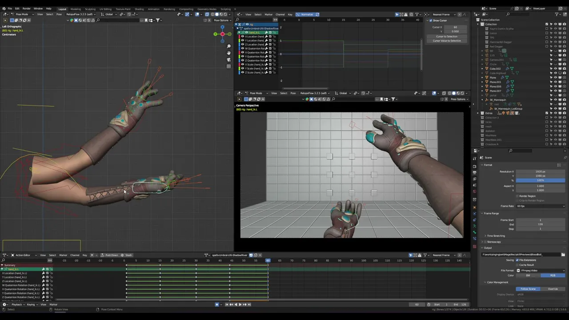Viewport: 569px width, 320px height.
Task: Open the outliner filter funnel icon
Action: click(x=557, y=14)
